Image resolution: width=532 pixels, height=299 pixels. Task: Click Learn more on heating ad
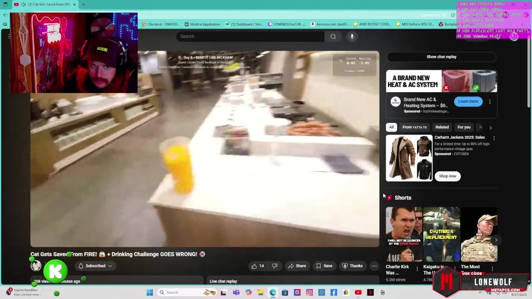[468, 101]
